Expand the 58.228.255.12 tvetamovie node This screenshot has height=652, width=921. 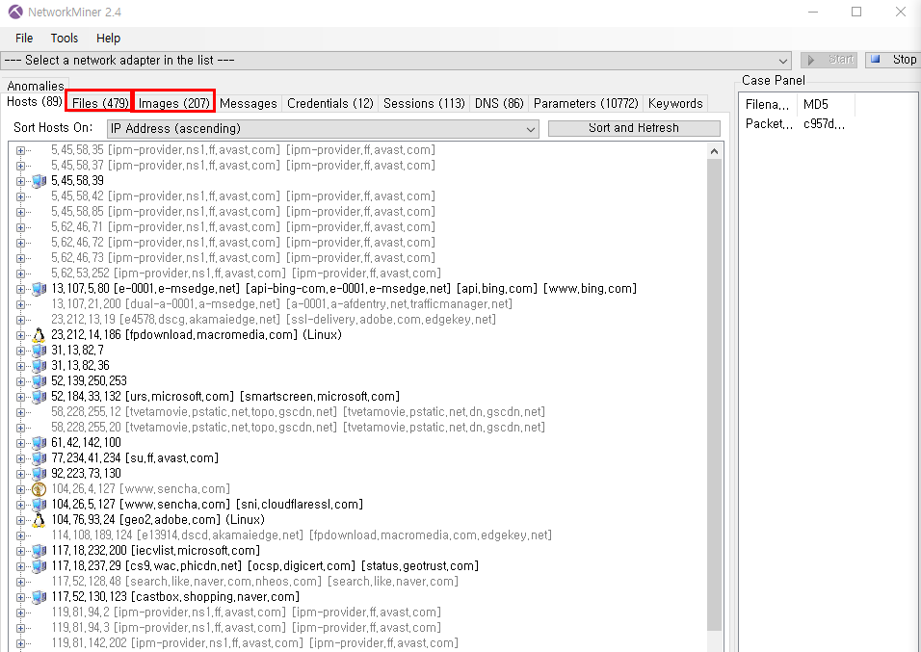click(20, 412)
